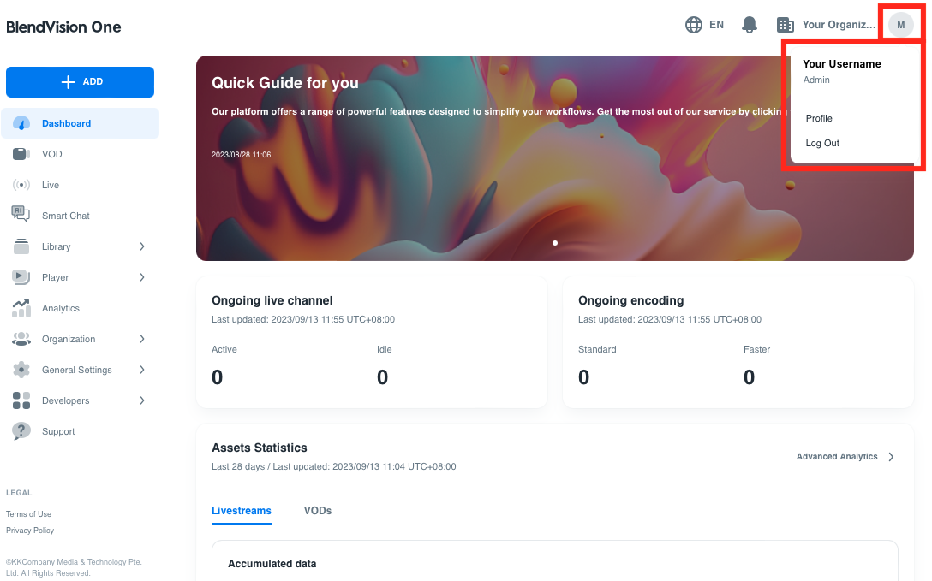Image resolution: width=932 pixels, height=581 pixels.
Task: Select the Smart Chat icon
Action: coord(21,215)
